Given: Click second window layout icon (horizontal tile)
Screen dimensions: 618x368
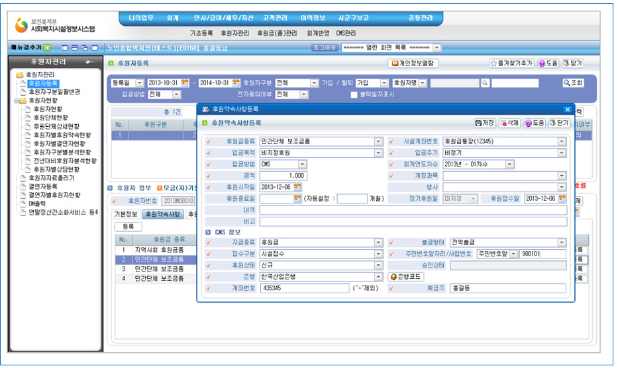Looking at the screenshot, I should click(x=74, y=48).
